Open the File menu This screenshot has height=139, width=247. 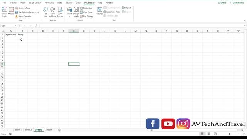[4, 3]
